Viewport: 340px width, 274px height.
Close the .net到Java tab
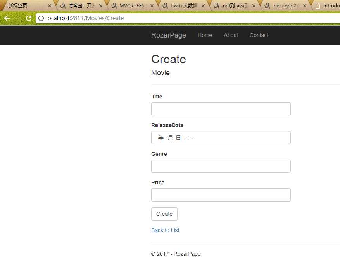pyautogui.click(x=254, y=6)
